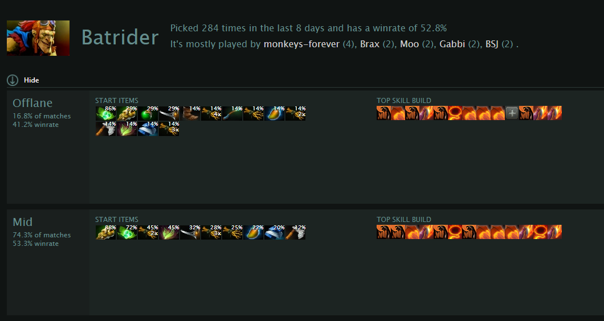Click the talent plus icon in Offlane skill build
The width and height of the screenshot is (604, 321).
pyautogui.click(x=512, y=113)
